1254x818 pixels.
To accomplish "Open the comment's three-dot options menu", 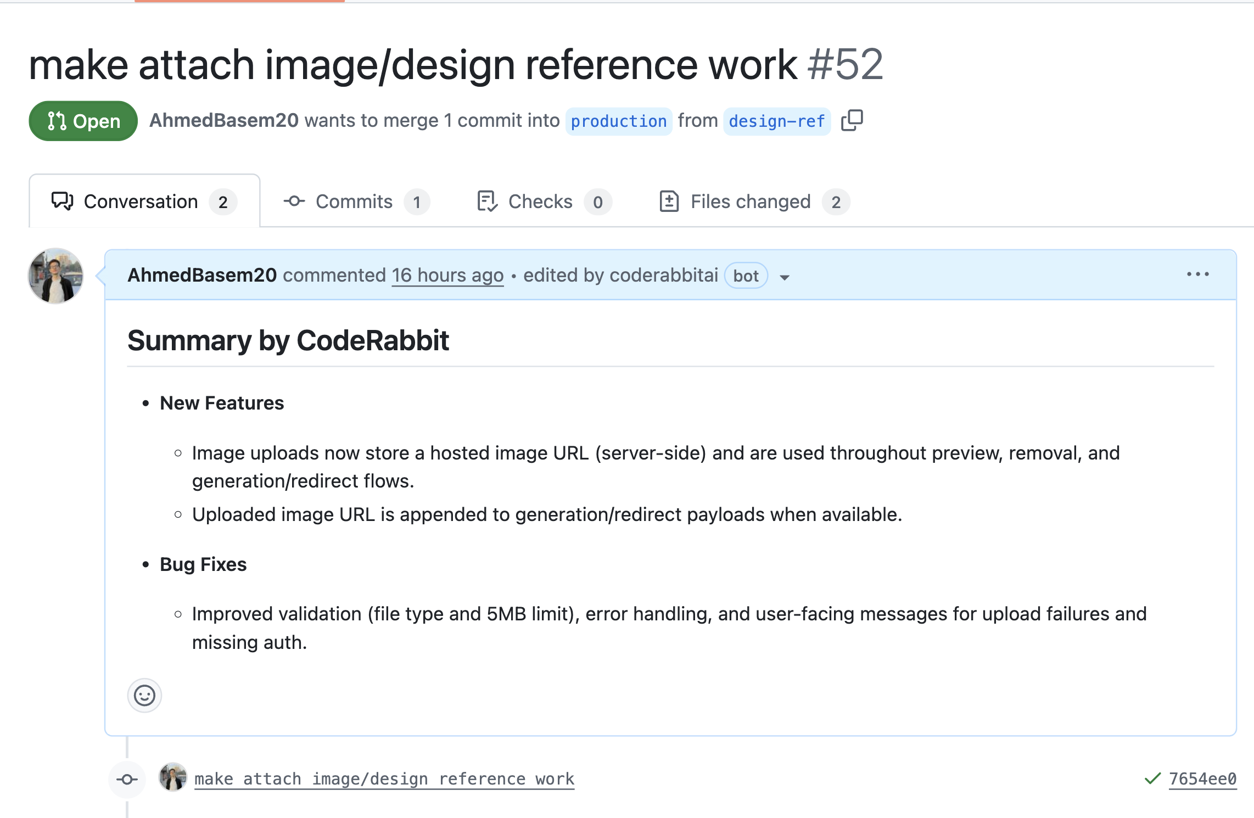I will (1197, 274).
